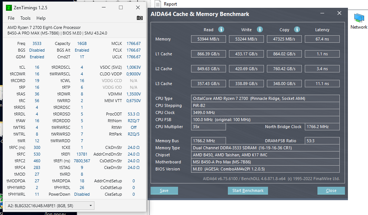The width and height of the screenshot is (368, 215).
Task: Click the tPHYRDL value 26
Action: [x=82, y=188]
